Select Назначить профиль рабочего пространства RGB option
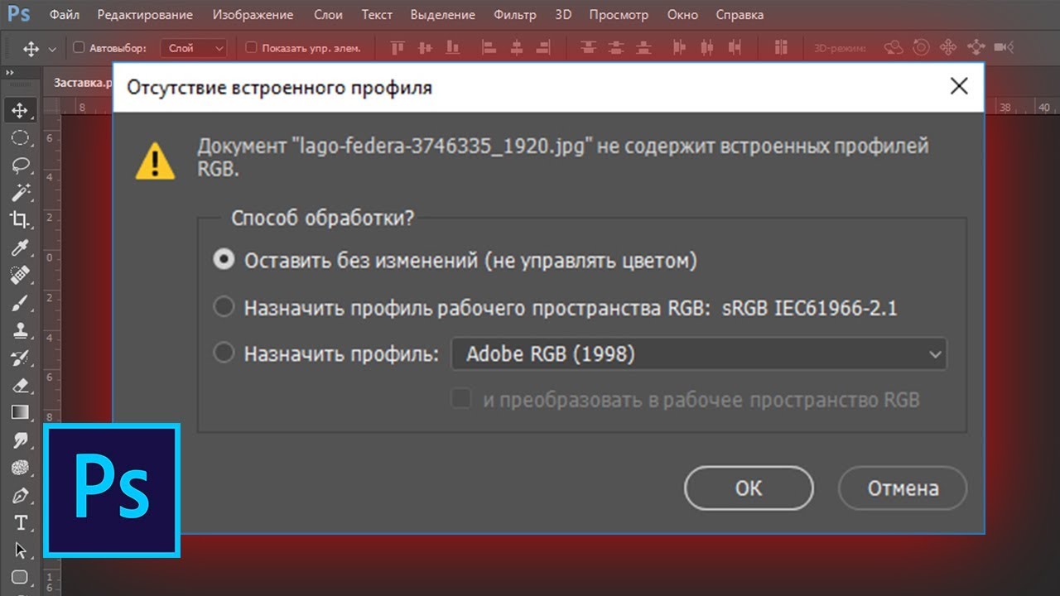Screen dimensions: 1060x596 [223, 308]
